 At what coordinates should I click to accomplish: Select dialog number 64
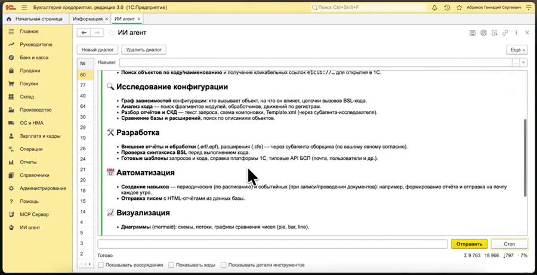tap(85, 107)
